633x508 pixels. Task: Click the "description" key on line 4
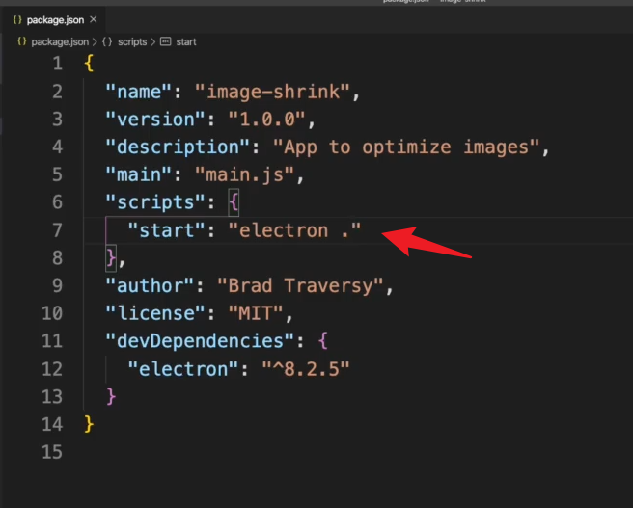(178, 147)
